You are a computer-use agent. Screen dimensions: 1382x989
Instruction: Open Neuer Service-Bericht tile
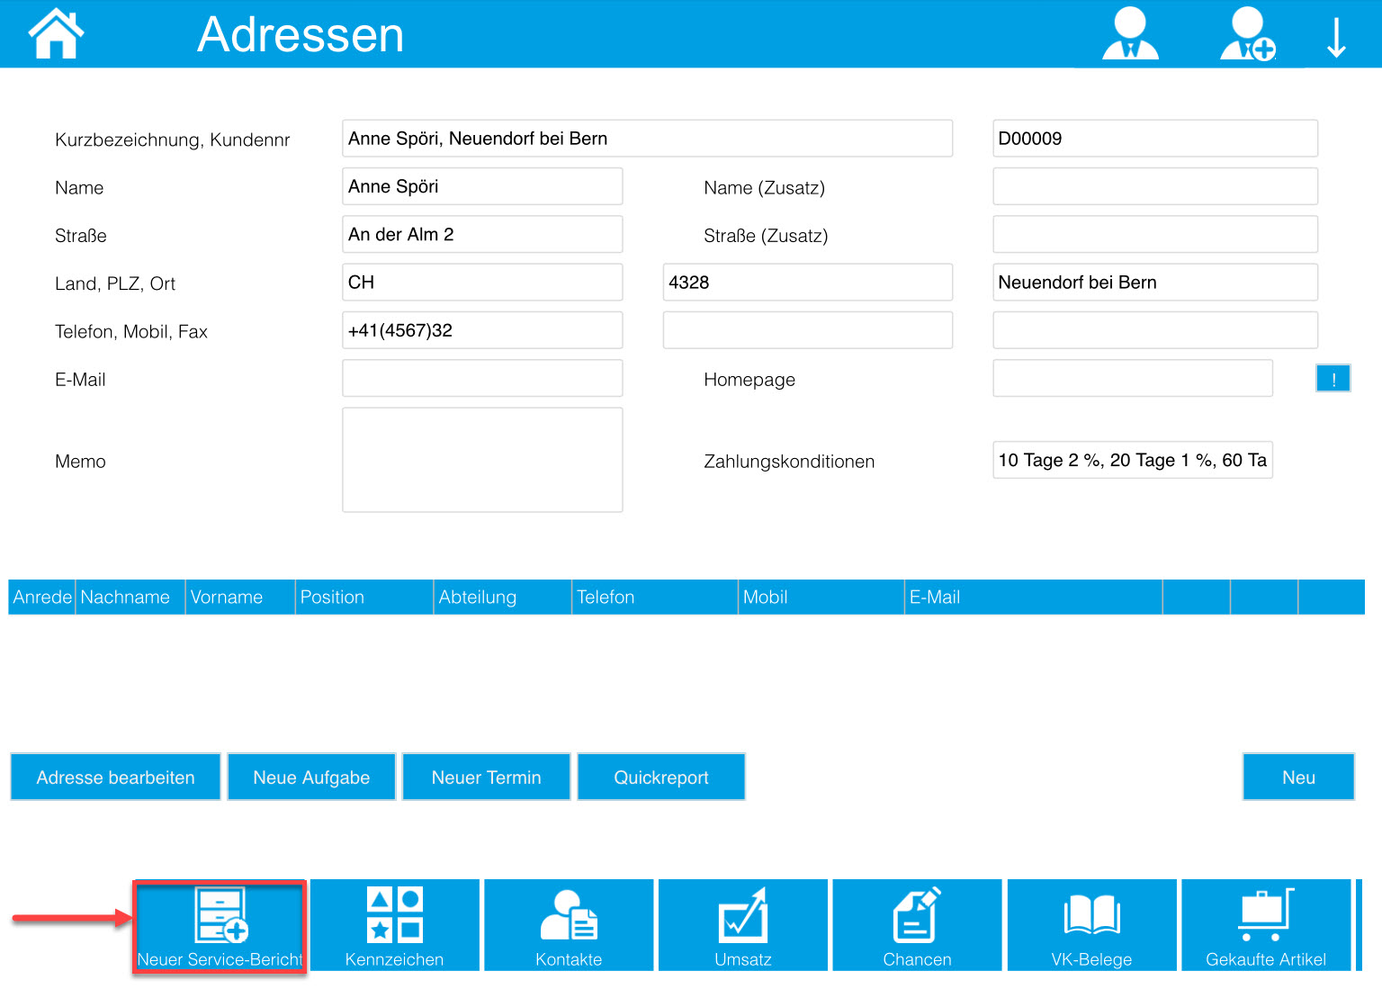tap(220, 926)
